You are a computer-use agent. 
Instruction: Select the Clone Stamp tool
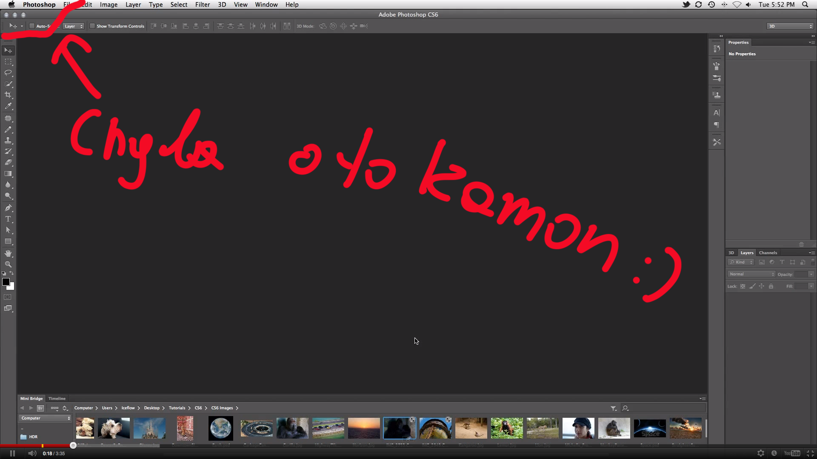pos(8,140)
